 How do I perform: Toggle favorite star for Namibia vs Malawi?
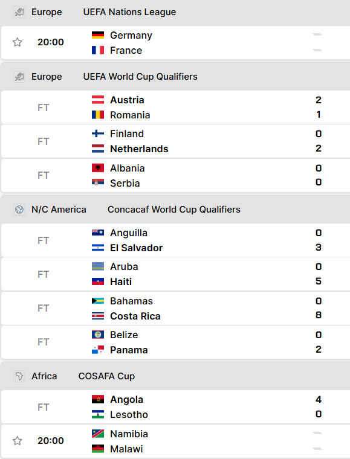[18, 440]
